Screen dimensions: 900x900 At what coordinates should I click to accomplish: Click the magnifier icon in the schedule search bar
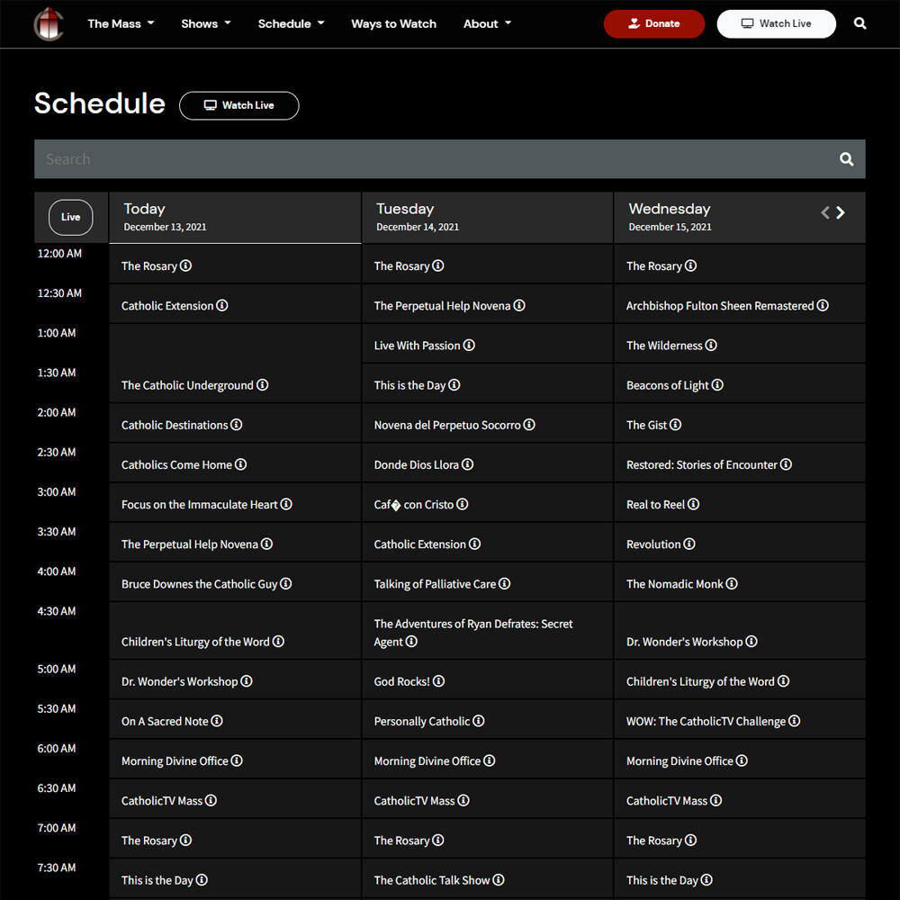[x=846, y=159]
